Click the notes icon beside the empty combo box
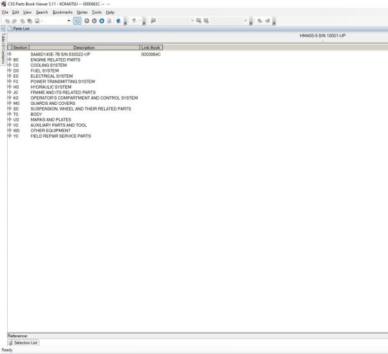Viewport: 388px width, 354px height. point(153,21)
